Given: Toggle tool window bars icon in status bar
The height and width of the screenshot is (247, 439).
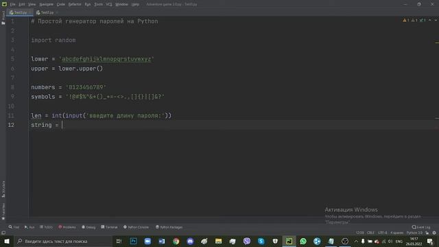Looking at the screenshot, I should coord(3,233).
